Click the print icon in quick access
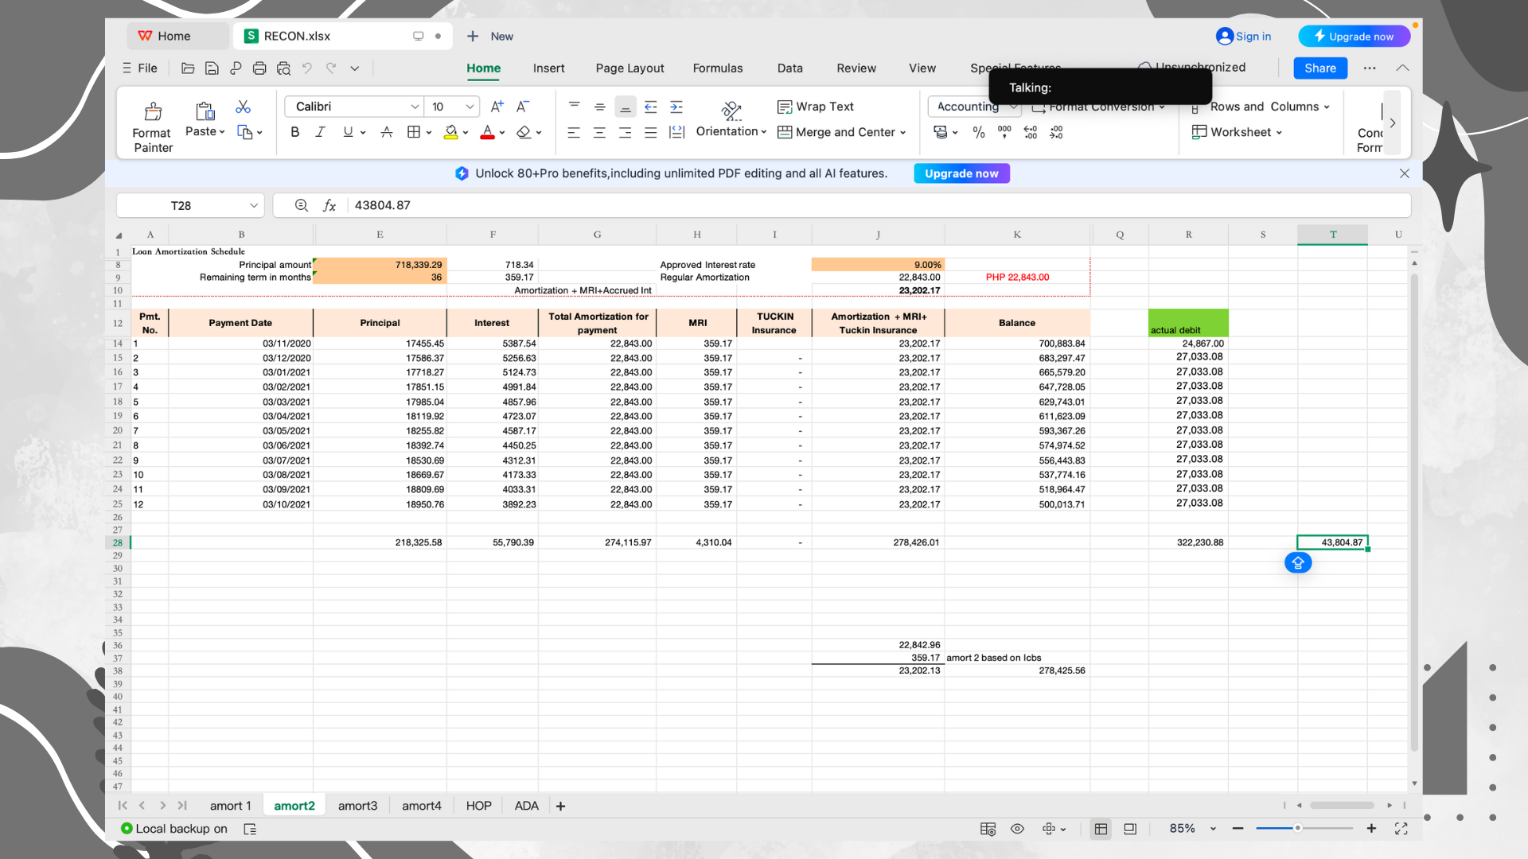 (259, 68)
